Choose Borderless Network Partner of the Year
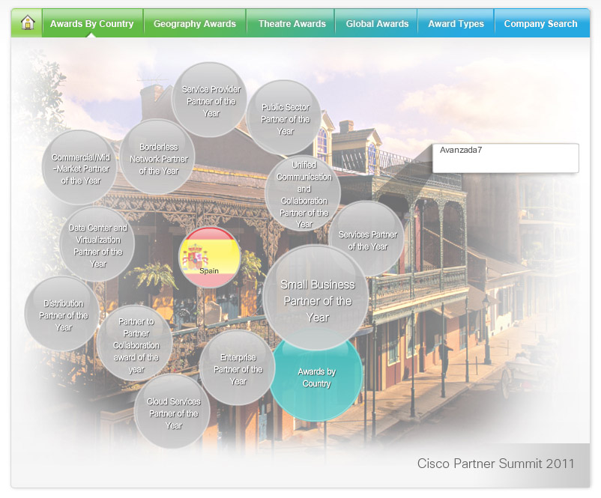The height and width of the screenshot is (498, 601). click(x=158, y=158)
